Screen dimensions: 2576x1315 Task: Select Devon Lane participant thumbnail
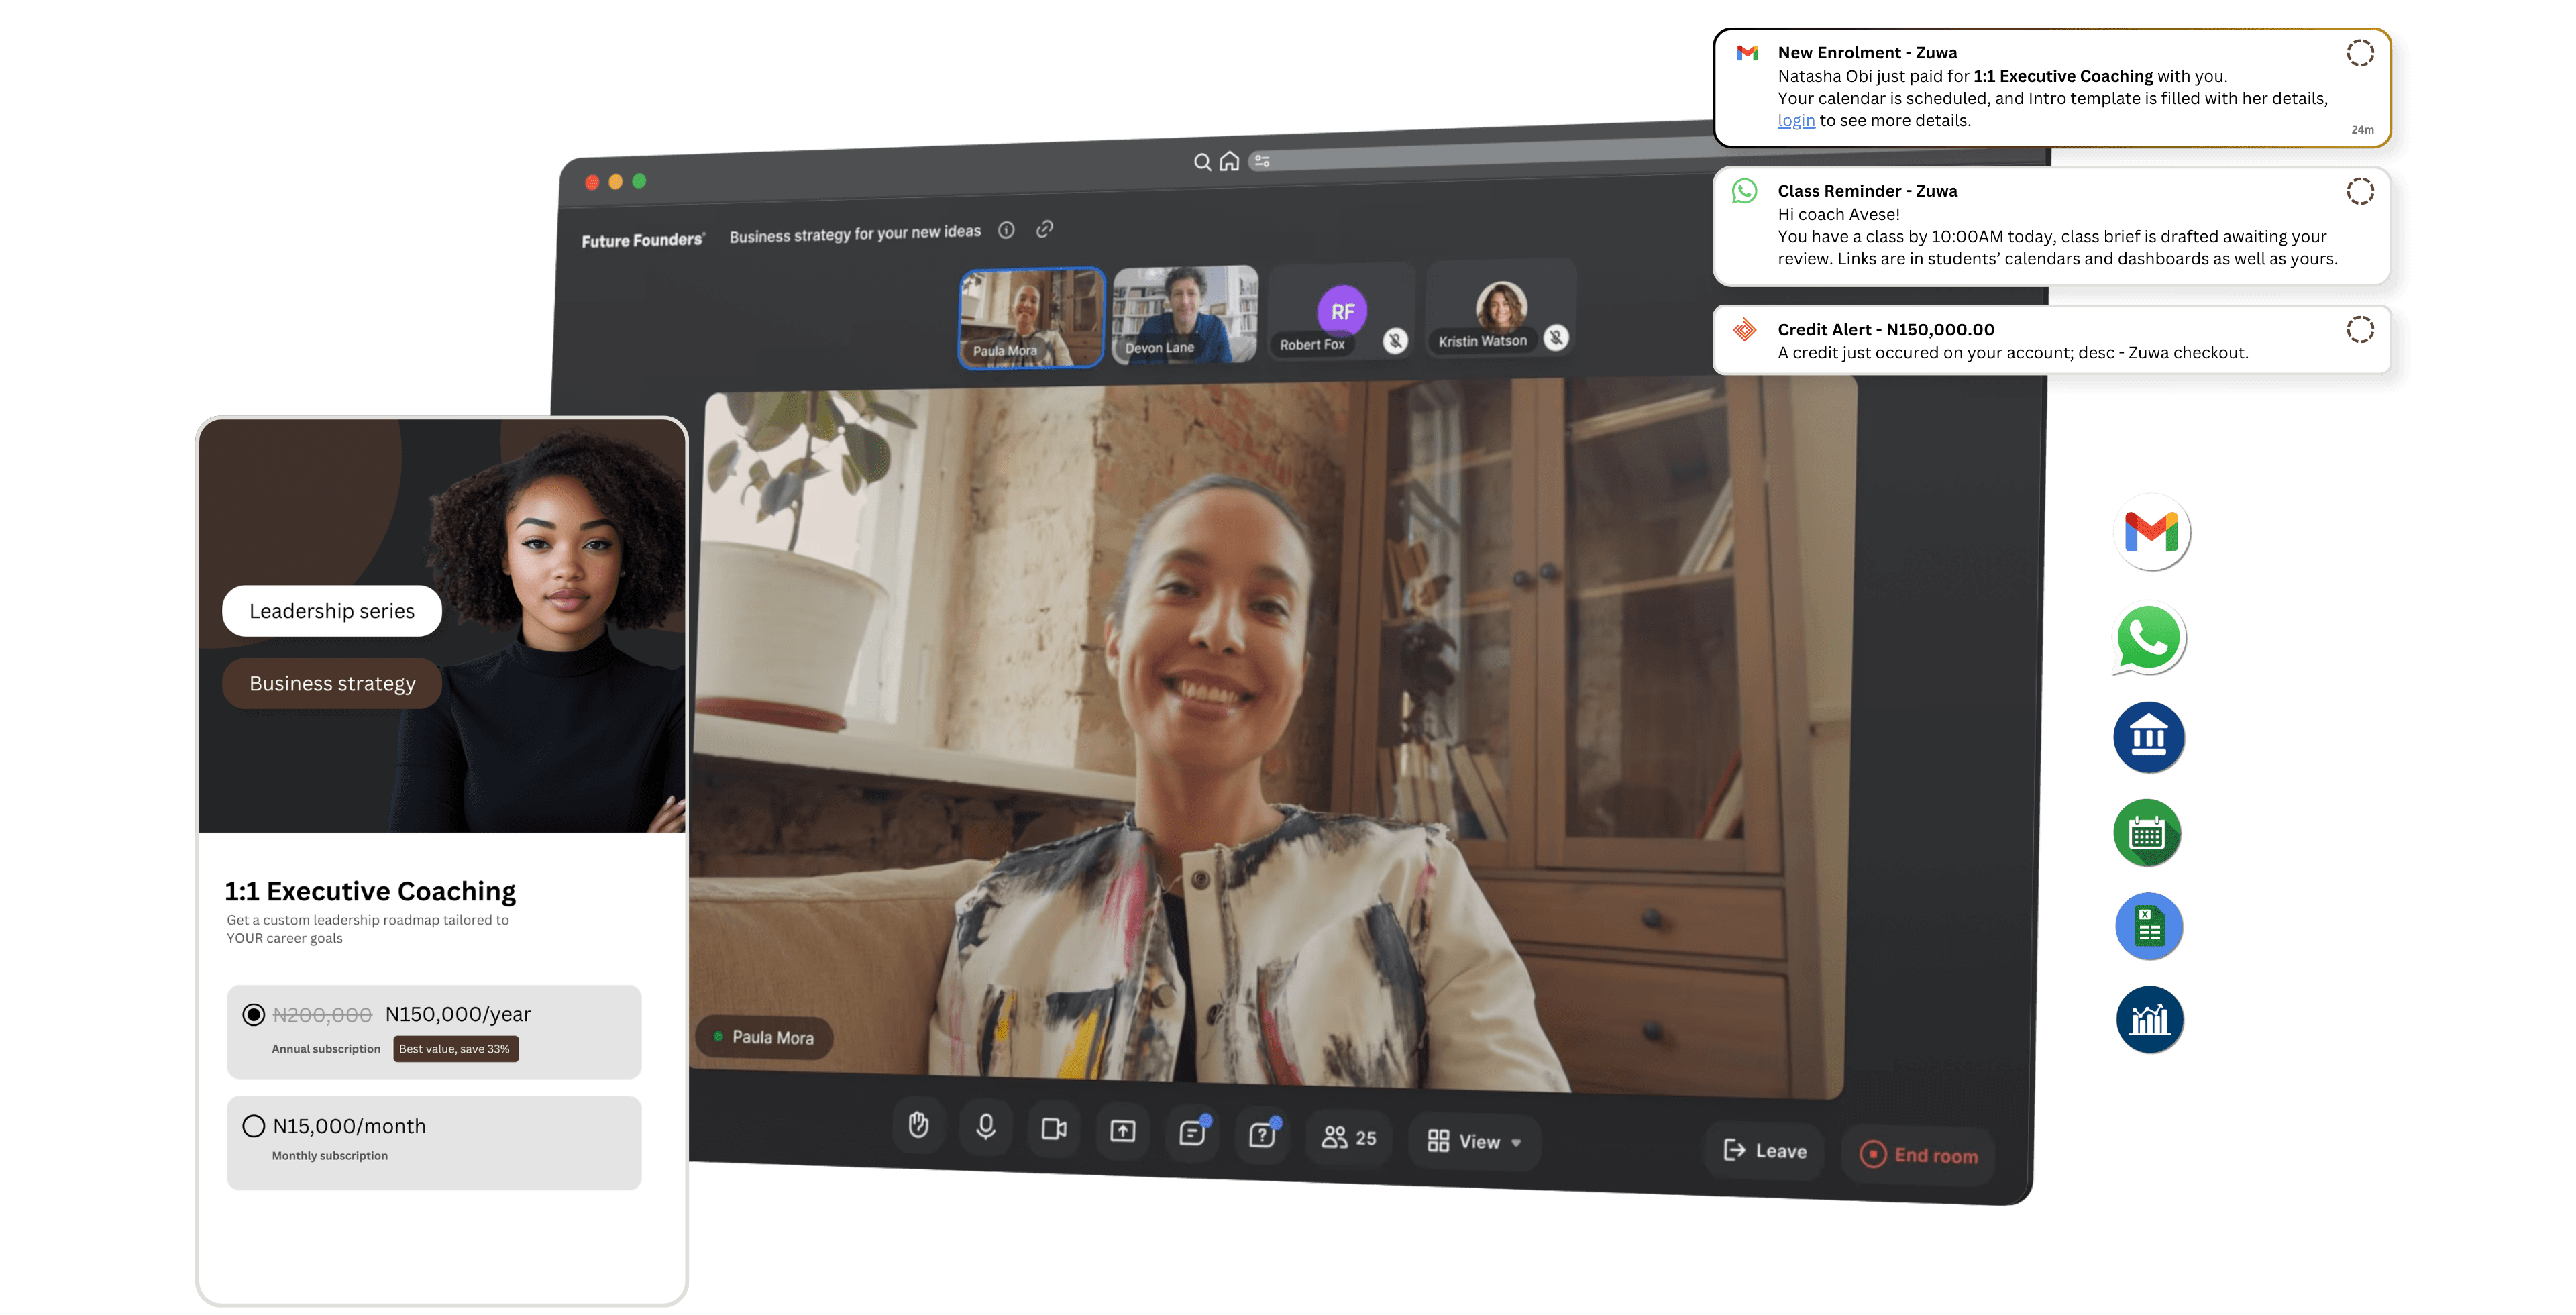click(x=1185, y=314)
